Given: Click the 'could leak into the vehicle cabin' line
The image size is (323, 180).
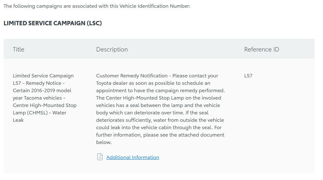Looking at the screenshot, I should 159,128.
